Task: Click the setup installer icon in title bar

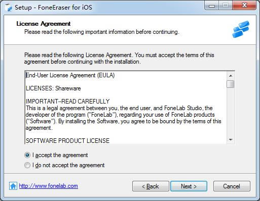Action: (8, 7)
